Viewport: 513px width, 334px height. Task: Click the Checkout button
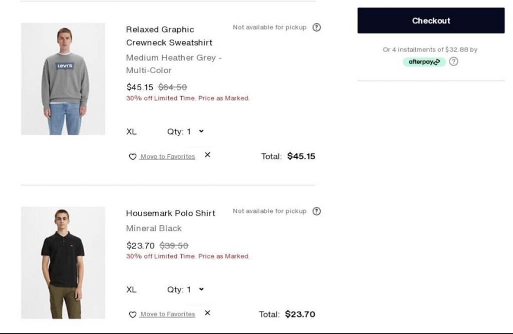[x=431, y=21]
